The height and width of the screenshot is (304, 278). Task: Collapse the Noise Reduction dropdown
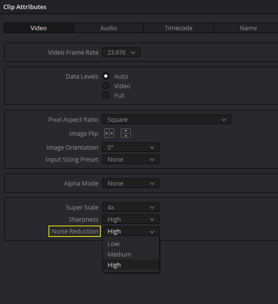pos(131,231)
